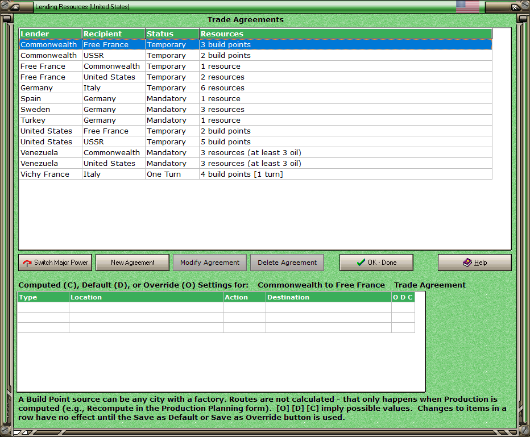Select the Commonwealth to USSR agreement row
530x437 pixels.
tap(255, 55)
